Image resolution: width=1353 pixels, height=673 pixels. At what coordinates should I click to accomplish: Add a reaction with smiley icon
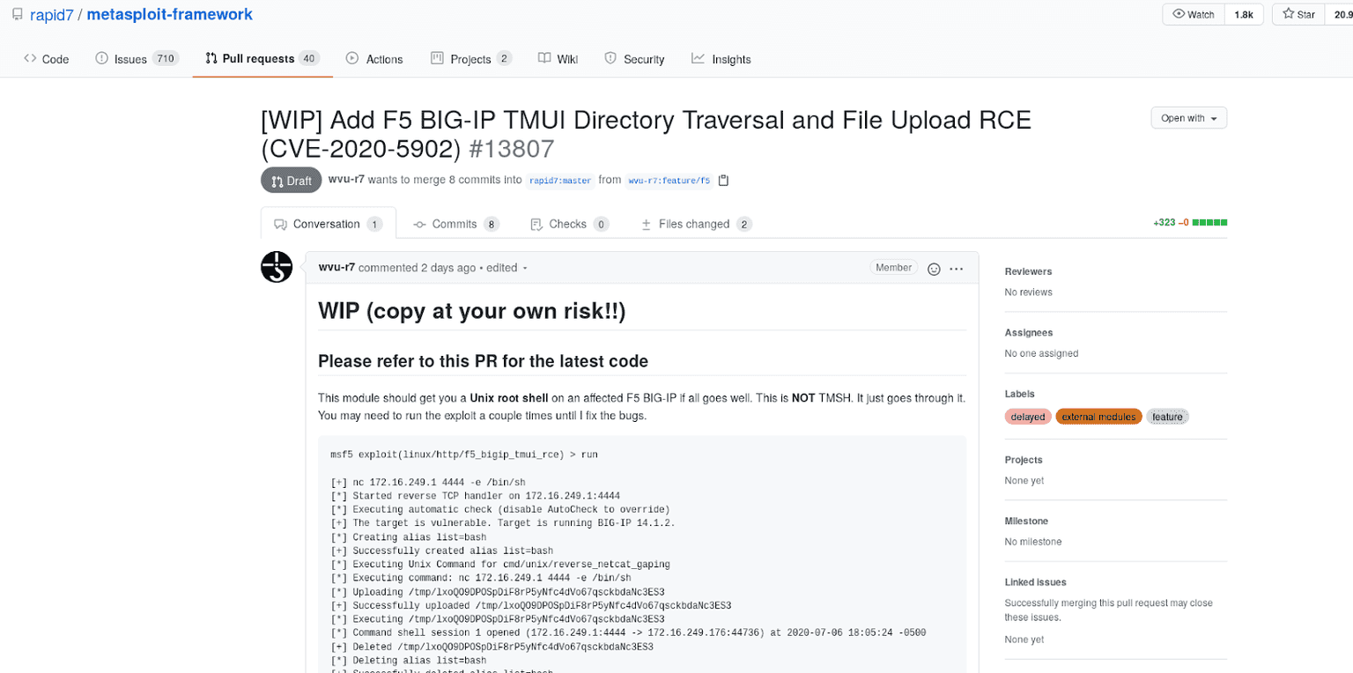(934, 269)
